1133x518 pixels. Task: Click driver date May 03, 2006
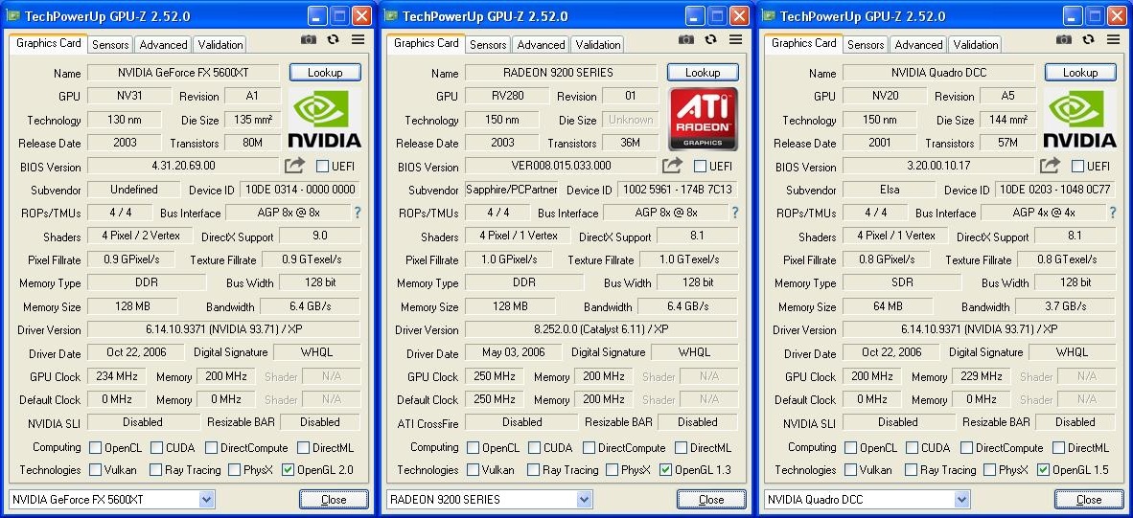514,352
